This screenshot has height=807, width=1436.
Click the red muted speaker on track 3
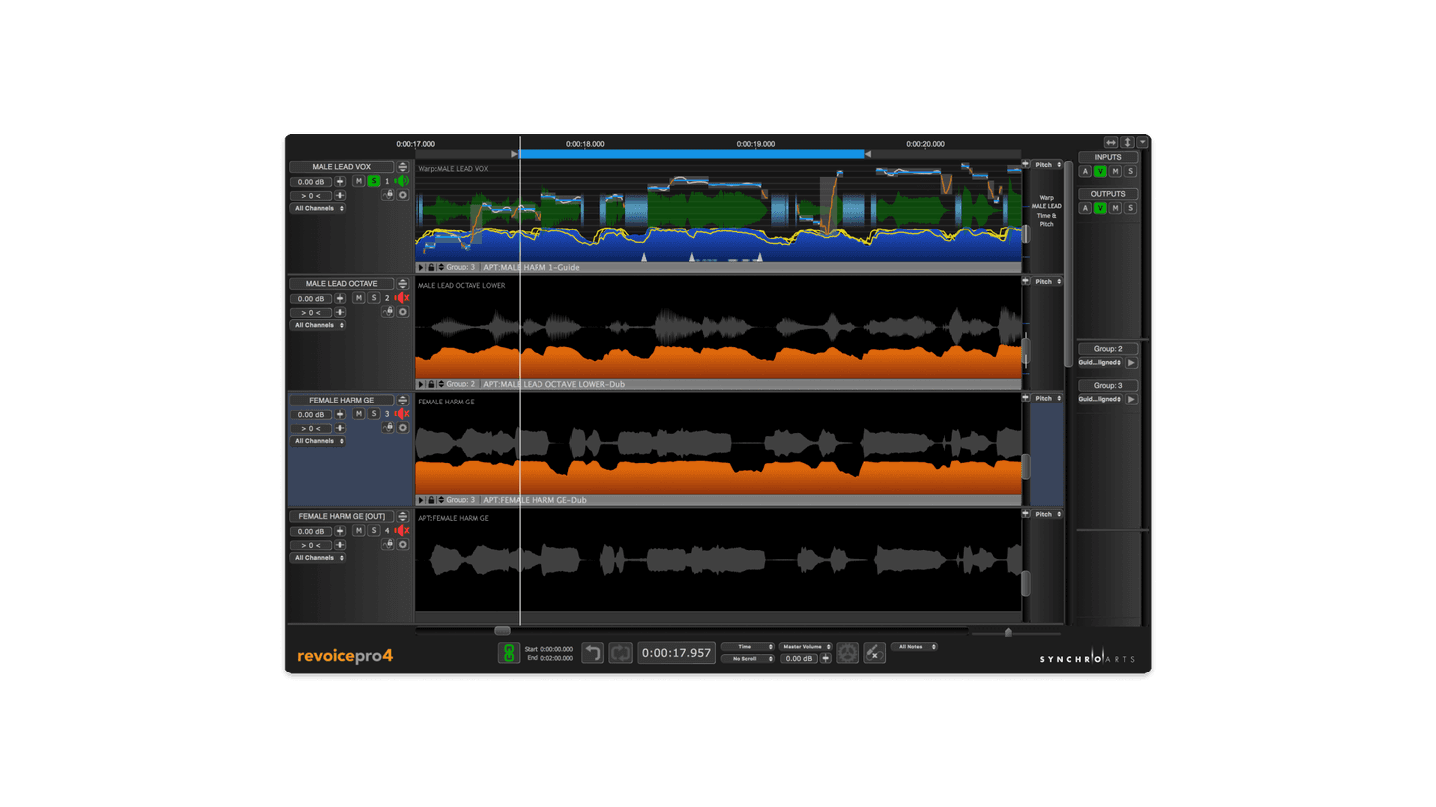point(401,414)
